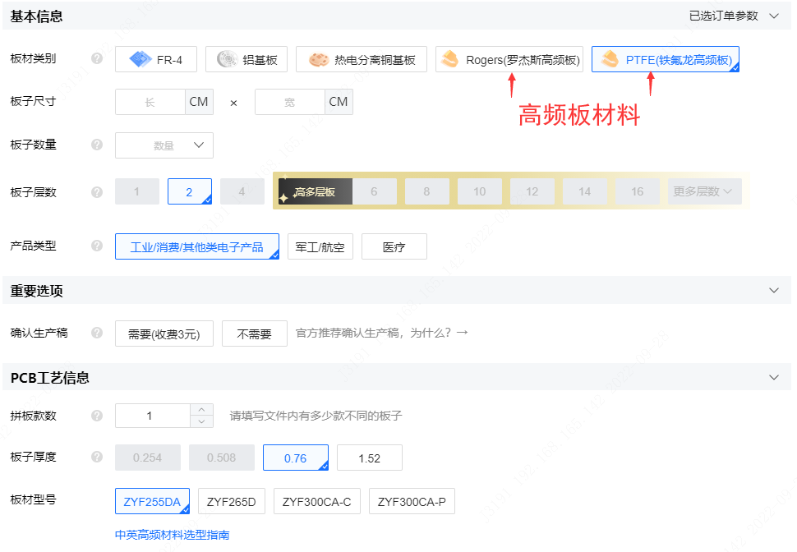Viewport: 797px width, 552px height.
Task: Click help icon next to 板子层数
Action: point(97,192)
